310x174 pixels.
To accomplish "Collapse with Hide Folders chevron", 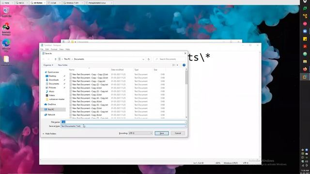I will click(43, 134).
